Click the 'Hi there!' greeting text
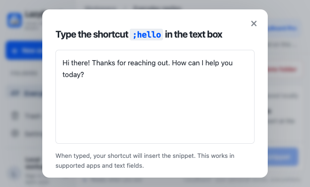Image resolution: width=310 pixels, height=187 pixels. (76, 63)
